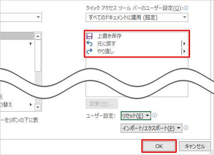Open the リセット(E) dropdown button
Viewport: 214px width, 155px height.
[136, 115]
